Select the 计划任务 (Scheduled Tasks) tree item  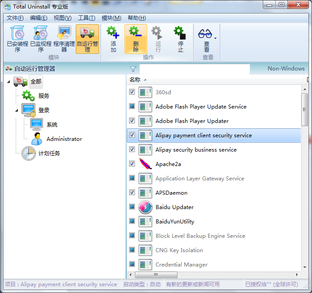click(49, 153)
